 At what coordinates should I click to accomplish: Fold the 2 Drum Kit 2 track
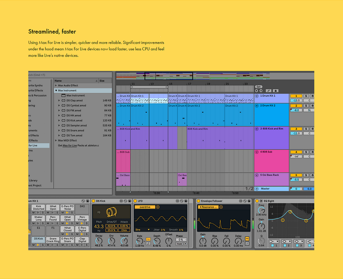257,105
